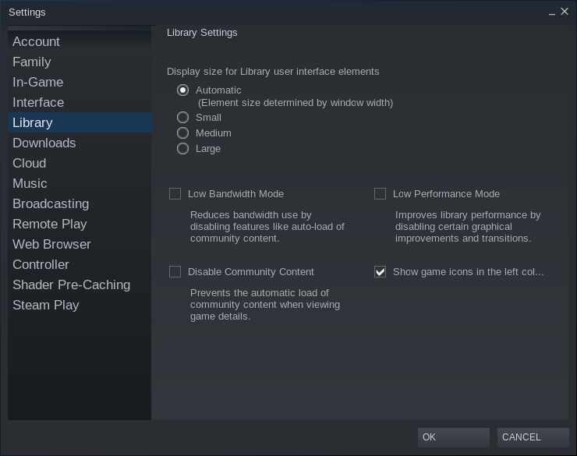Viewport: 577px width, 456px height.
Task: Tick Disable Community Content checkbox
Action: pyautogui.click(x=175, y=272)
